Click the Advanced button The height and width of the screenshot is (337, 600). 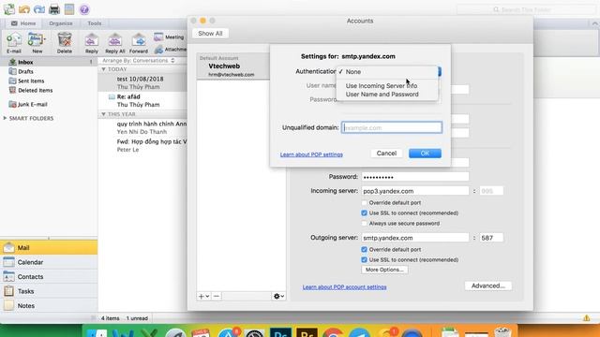(x=487, y=286)
